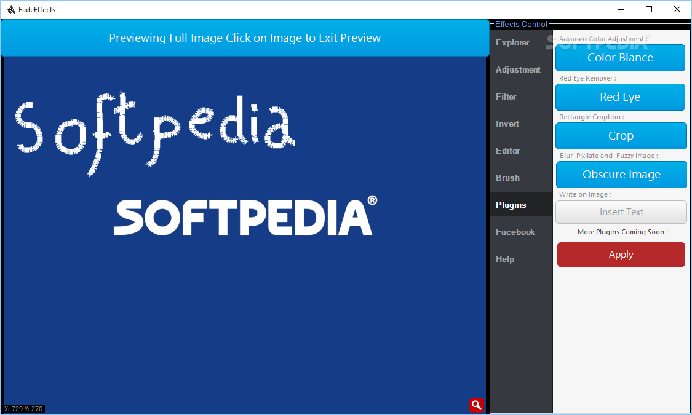The width and height of the screenshot is (692, 415).
Task: Click the 'Red Eye Remover :' label
Action: pos(587,78)
